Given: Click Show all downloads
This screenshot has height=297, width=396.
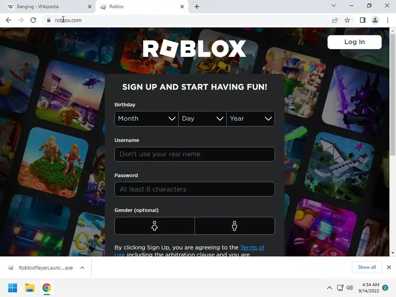Looking at the screenshot, I should pyautogui.click(x=367, y=267).
